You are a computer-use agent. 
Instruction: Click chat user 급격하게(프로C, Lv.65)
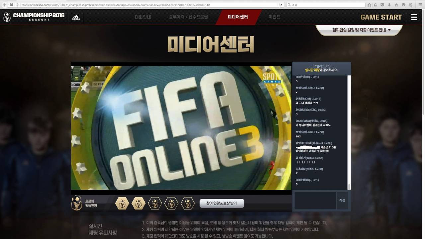(x=309, y=158)
